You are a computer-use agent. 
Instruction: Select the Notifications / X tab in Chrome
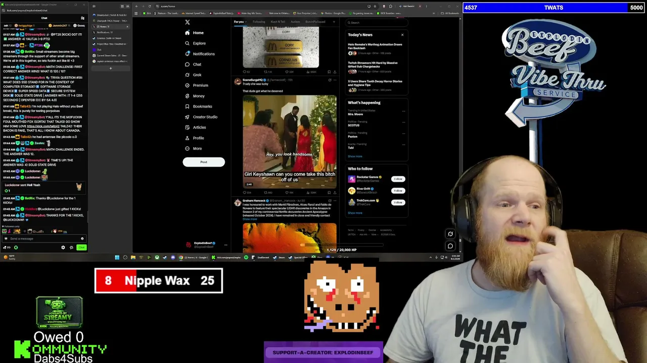pyautogui.click(x=110, y=32)
